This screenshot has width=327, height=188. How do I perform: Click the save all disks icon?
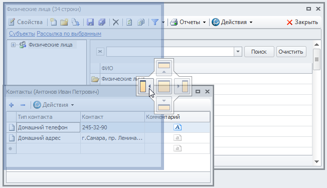[x=102, y=22]
